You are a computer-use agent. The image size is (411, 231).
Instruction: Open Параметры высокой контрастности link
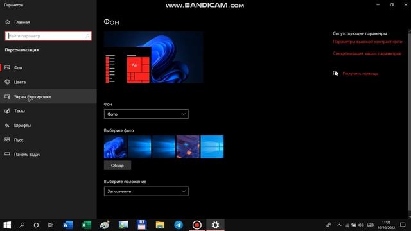pos(367,42)
